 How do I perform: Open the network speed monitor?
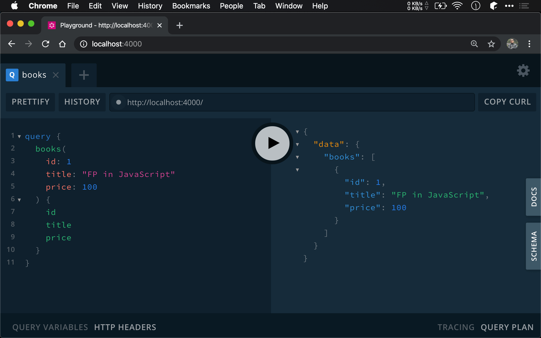coord(418,6)
